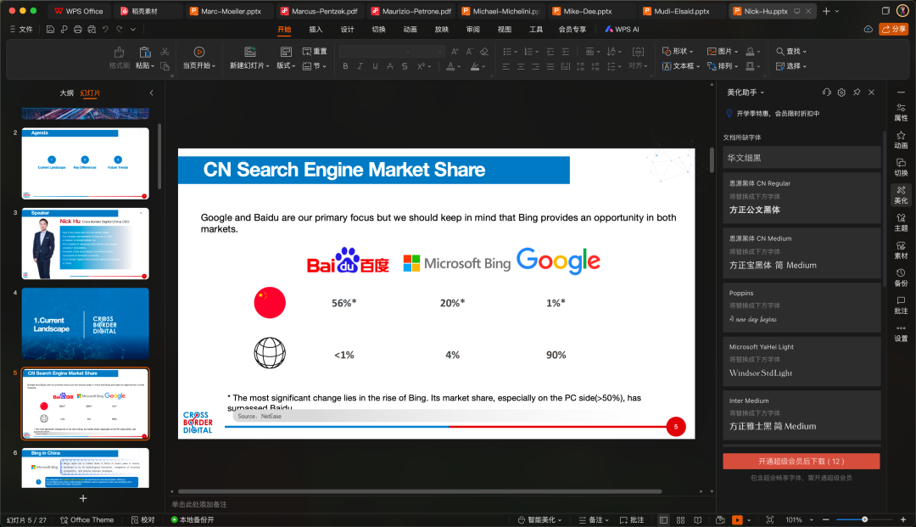Open the Theme (主题) sidebar panel
This screenshot has height=527, width=916.
[901, 222]
